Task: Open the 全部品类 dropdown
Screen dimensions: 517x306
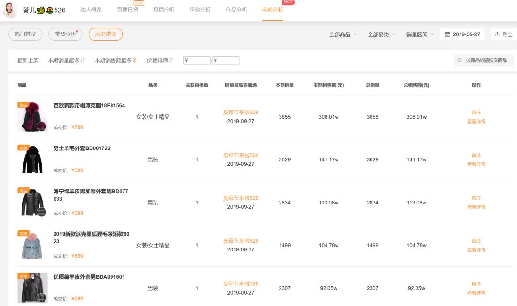Action: pos(379,34)
